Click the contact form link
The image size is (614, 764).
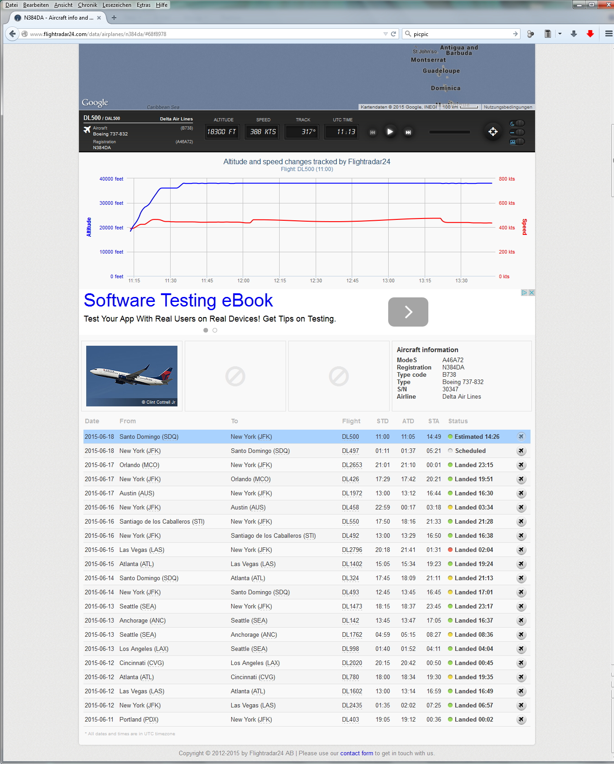(356, 753)
